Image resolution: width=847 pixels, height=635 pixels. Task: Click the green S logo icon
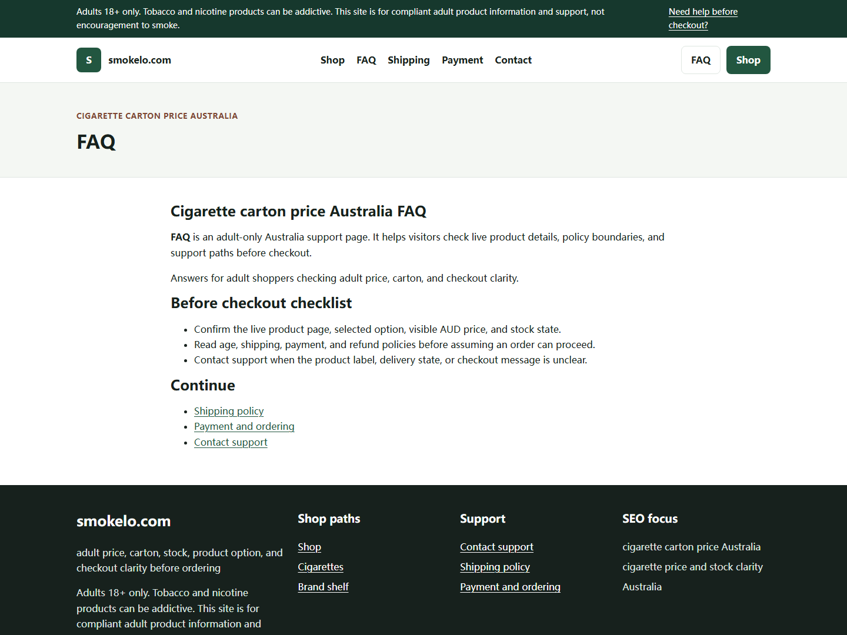coord(89,60)
